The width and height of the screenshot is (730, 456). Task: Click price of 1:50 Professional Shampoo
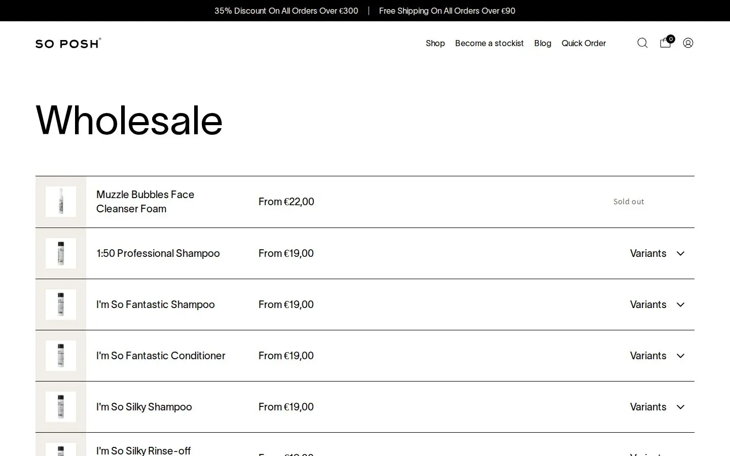(x=286, y=253)
